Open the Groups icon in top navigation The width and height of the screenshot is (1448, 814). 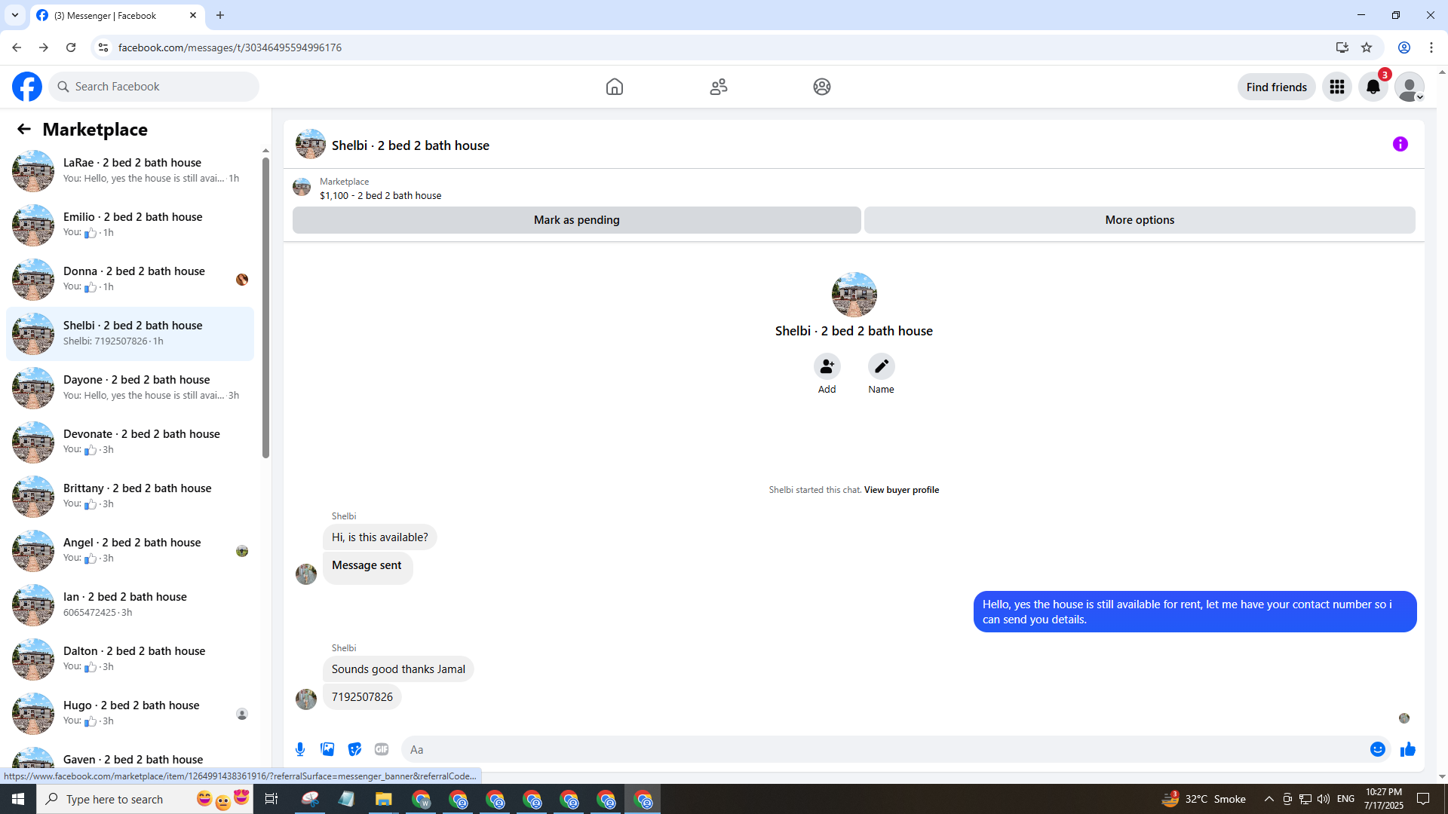(x=822, y=87)
